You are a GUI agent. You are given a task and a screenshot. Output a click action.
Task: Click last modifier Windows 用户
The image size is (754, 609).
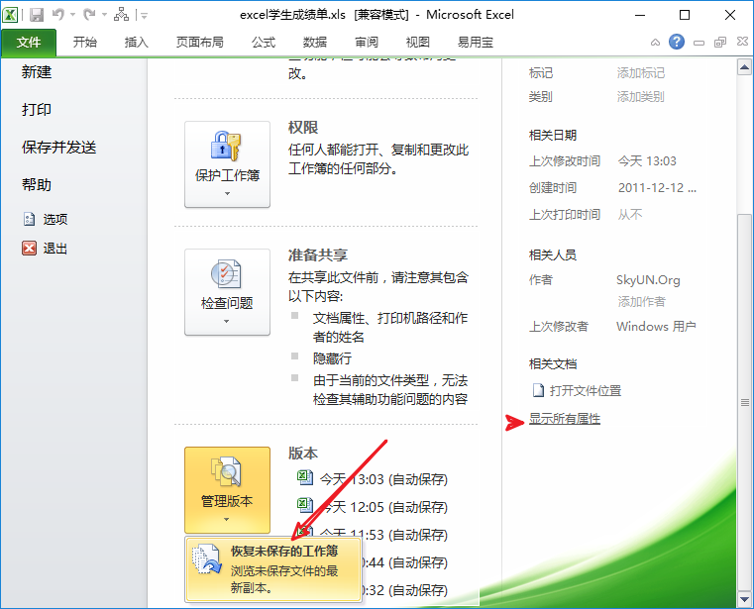click(656, 327)
